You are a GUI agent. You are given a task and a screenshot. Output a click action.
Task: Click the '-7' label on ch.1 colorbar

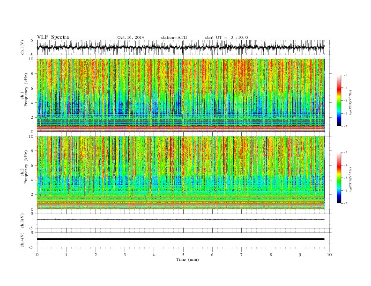click(x=345, y=126)
